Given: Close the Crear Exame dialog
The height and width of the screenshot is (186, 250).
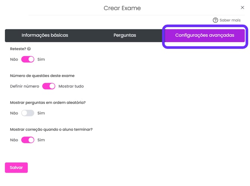Looking at the screenshot, I should 242,7.
